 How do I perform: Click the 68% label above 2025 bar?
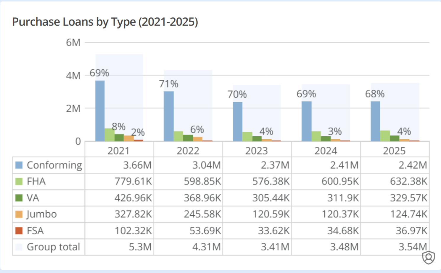pos(375,94)
